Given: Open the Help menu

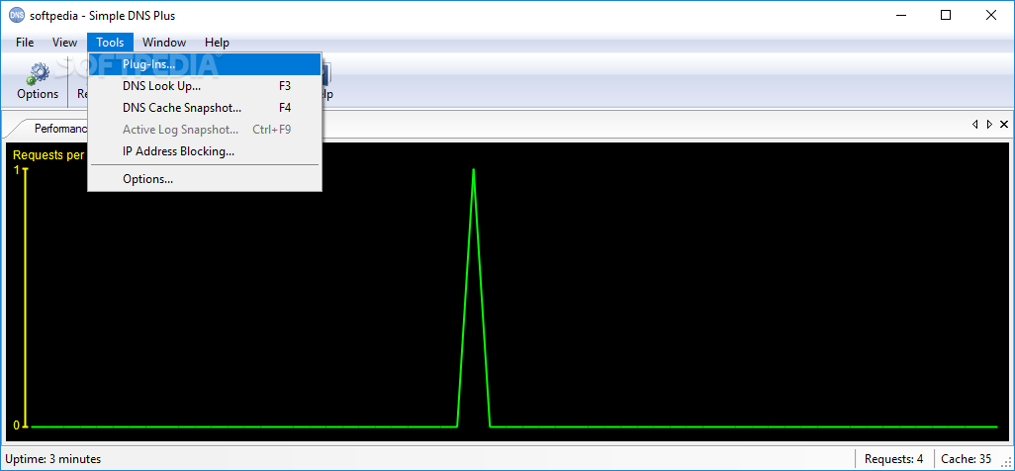Looking at the screenshot, I should [x=217, y=43].
